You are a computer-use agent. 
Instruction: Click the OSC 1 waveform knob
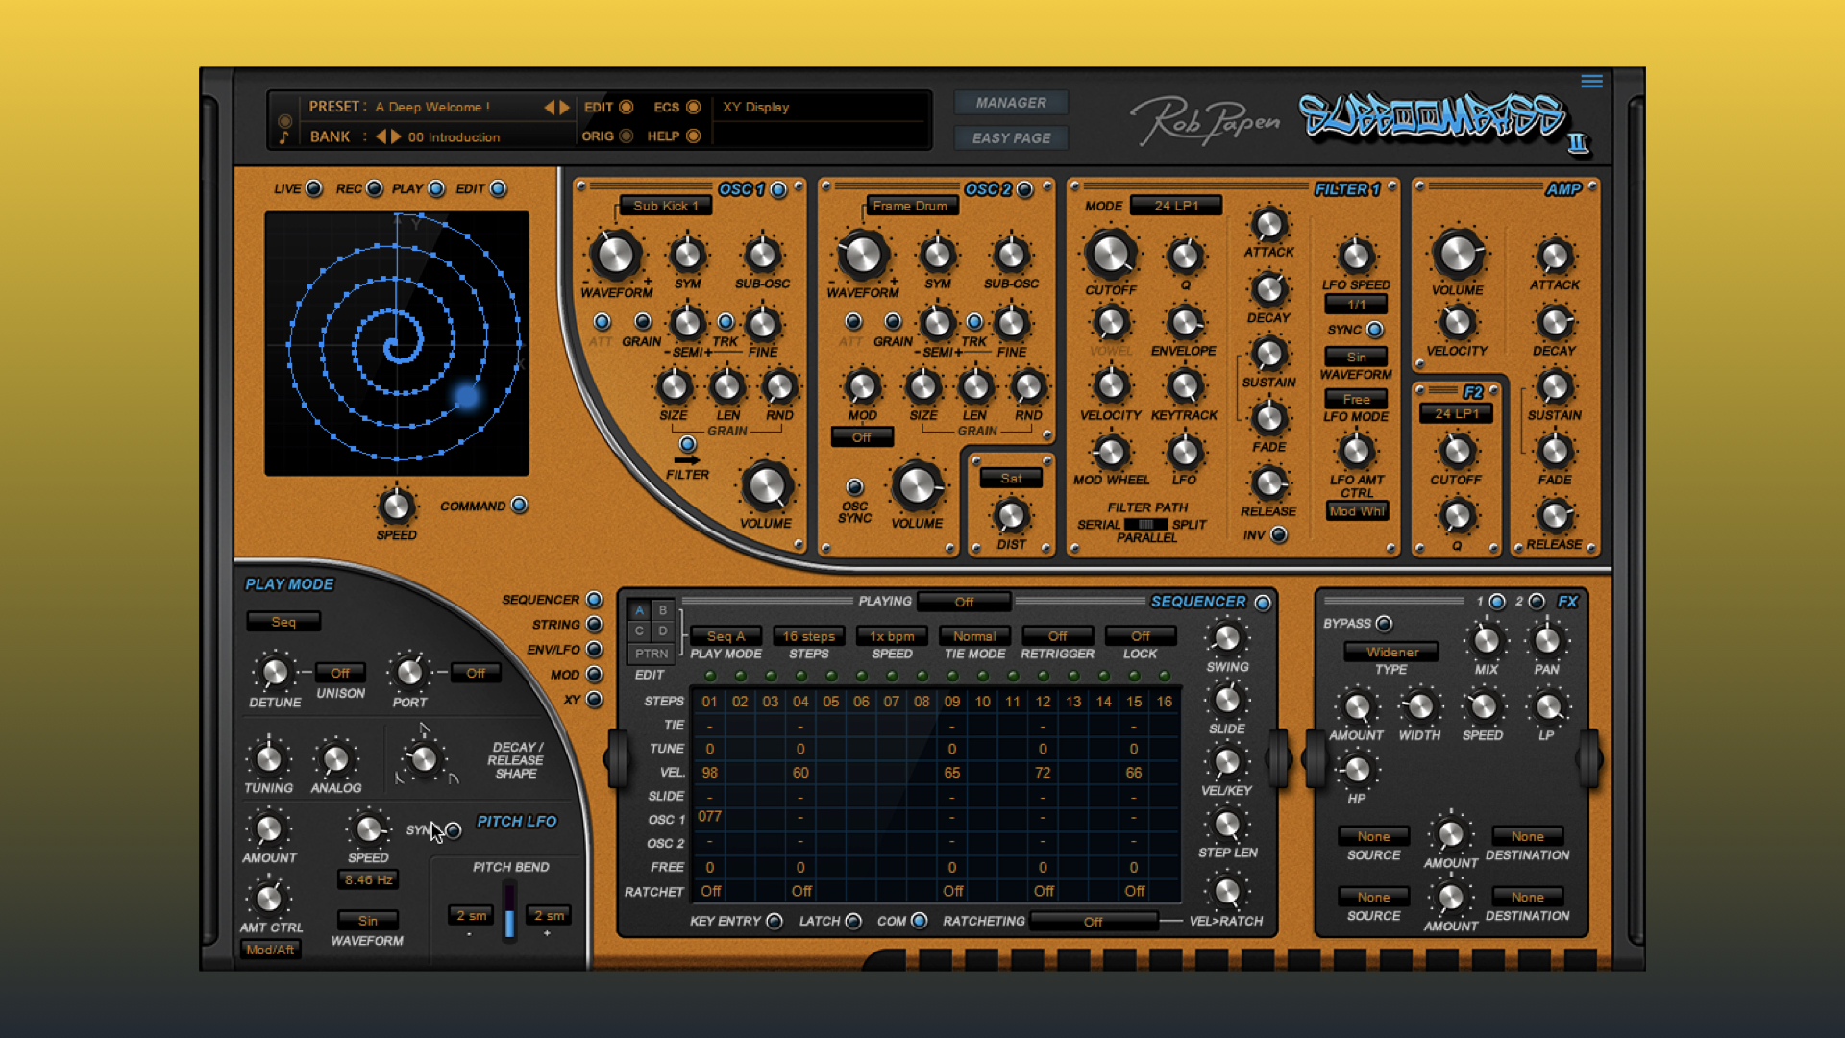click(x=615, y=255)
